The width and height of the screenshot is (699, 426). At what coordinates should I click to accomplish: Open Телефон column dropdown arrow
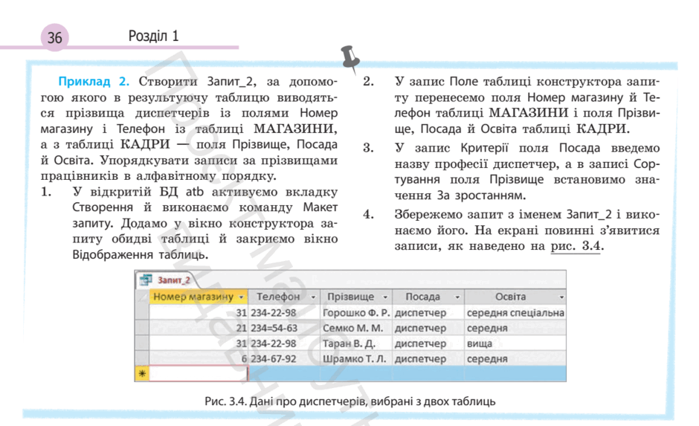[313, 297]
